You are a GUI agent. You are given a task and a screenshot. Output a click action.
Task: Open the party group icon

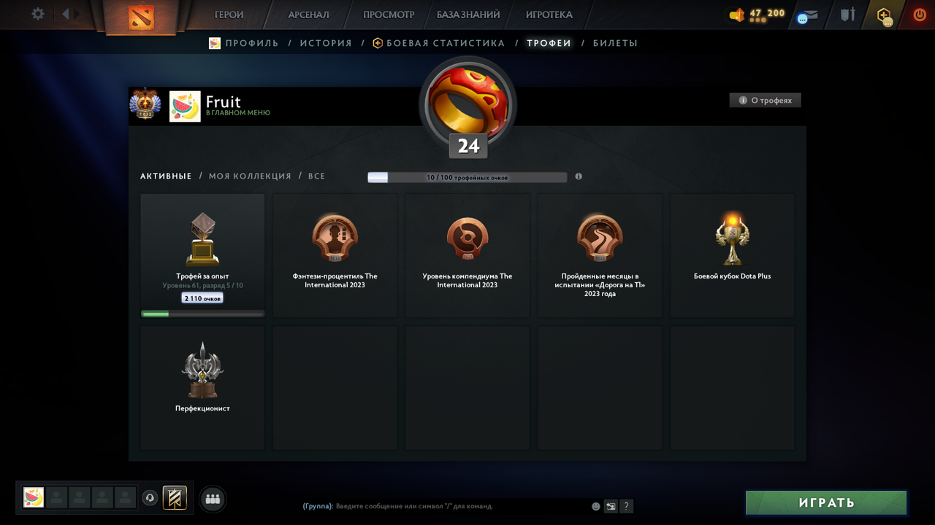pyautogui.click(x=213, y=499)
